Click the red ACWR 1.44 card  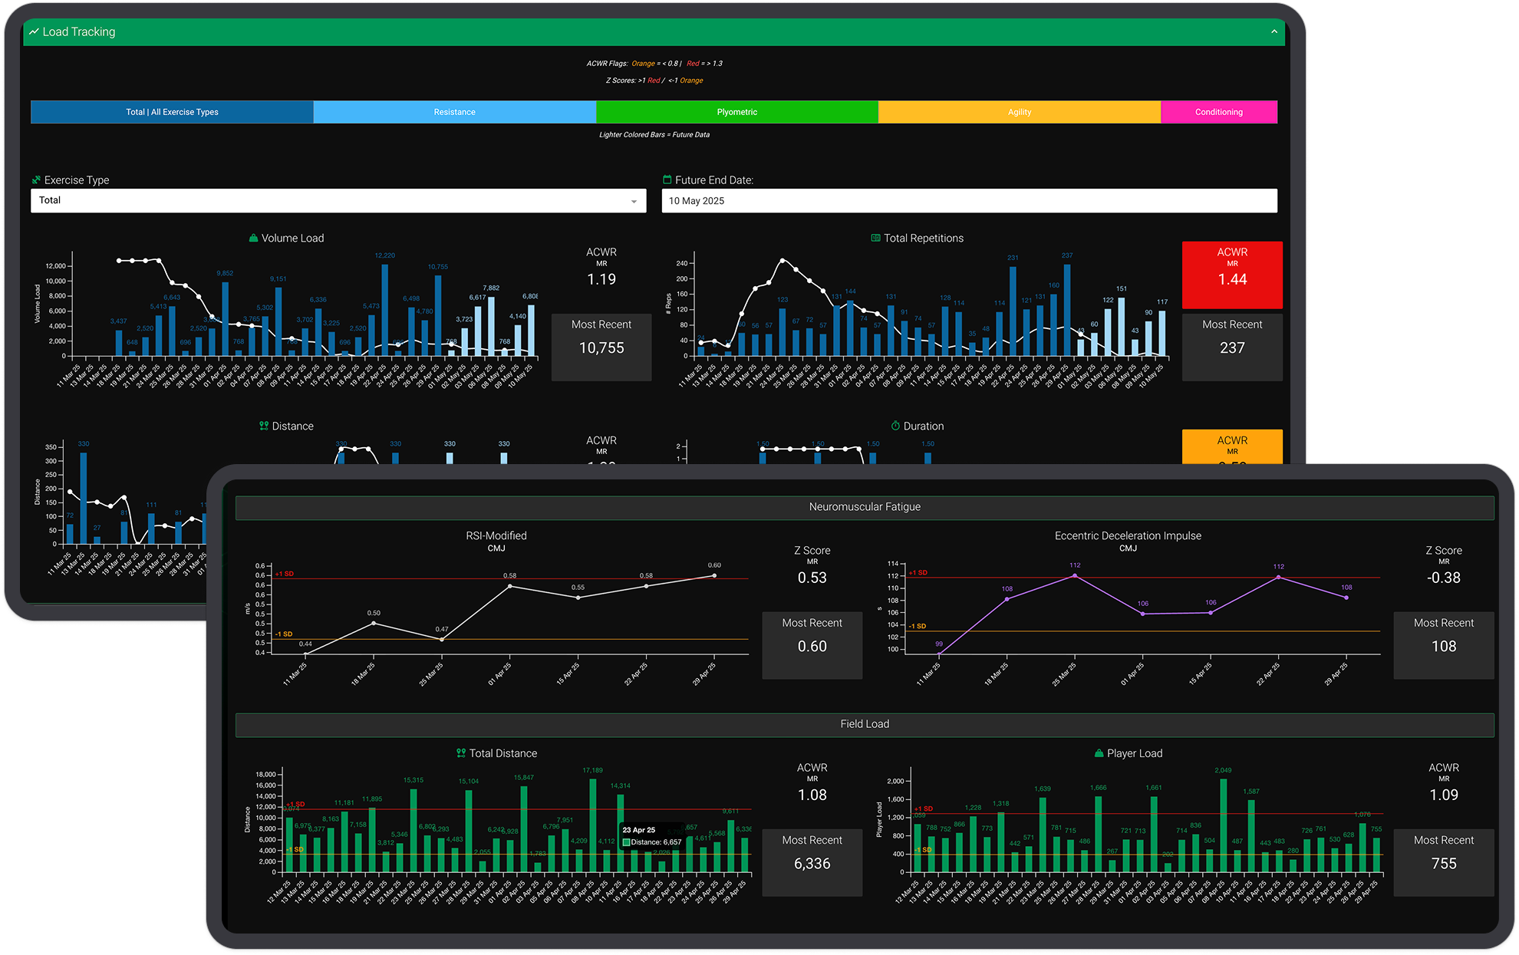1232,275
